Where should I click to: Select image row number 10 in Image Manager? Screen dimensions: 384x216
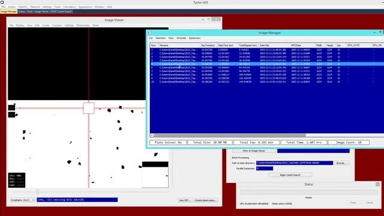(267, 82)
